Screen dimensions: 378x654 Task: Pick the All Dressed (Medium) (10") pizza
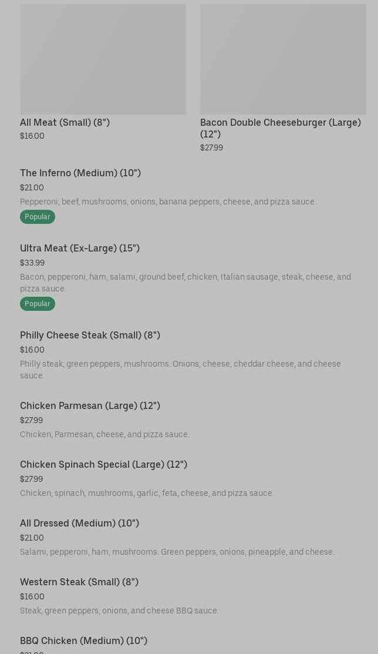click(x=79, y=523)
